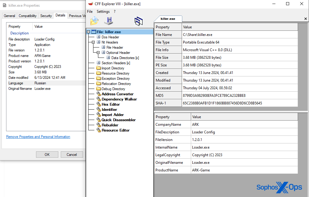The image size is (309, 197).
Task: Open the File Header node
Action: tap(115, 47)
